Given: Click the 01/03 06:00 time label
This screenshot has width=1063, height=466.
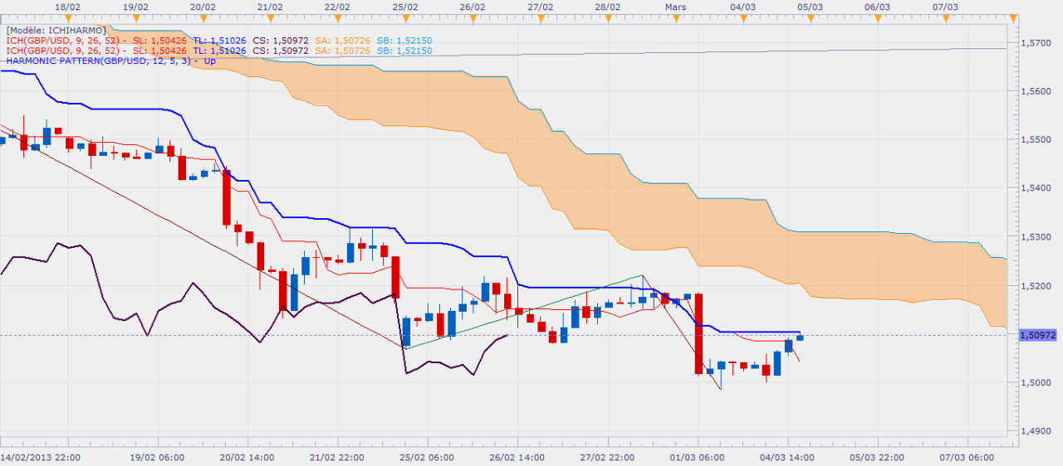Looking at the screenshot, I should tap(698, 458).
